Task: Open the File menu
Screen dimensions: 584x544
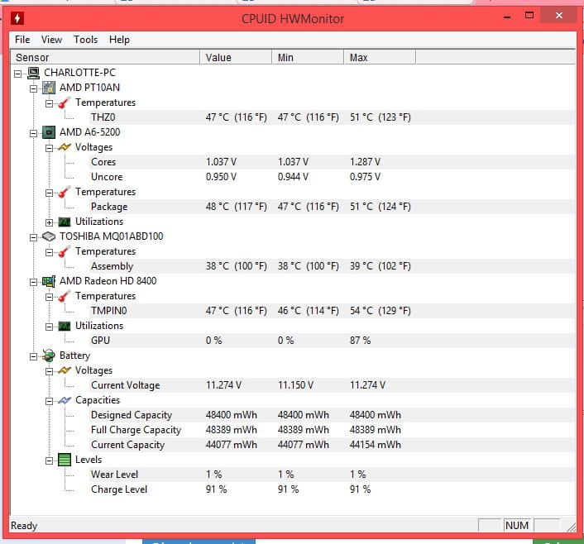Action: coord(22,40)
